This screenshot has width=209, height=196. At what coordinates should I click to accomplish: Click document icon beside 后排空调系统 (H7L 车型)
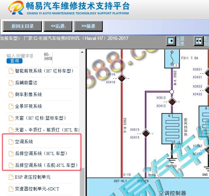pyautogui.click(x=11, y=154)
